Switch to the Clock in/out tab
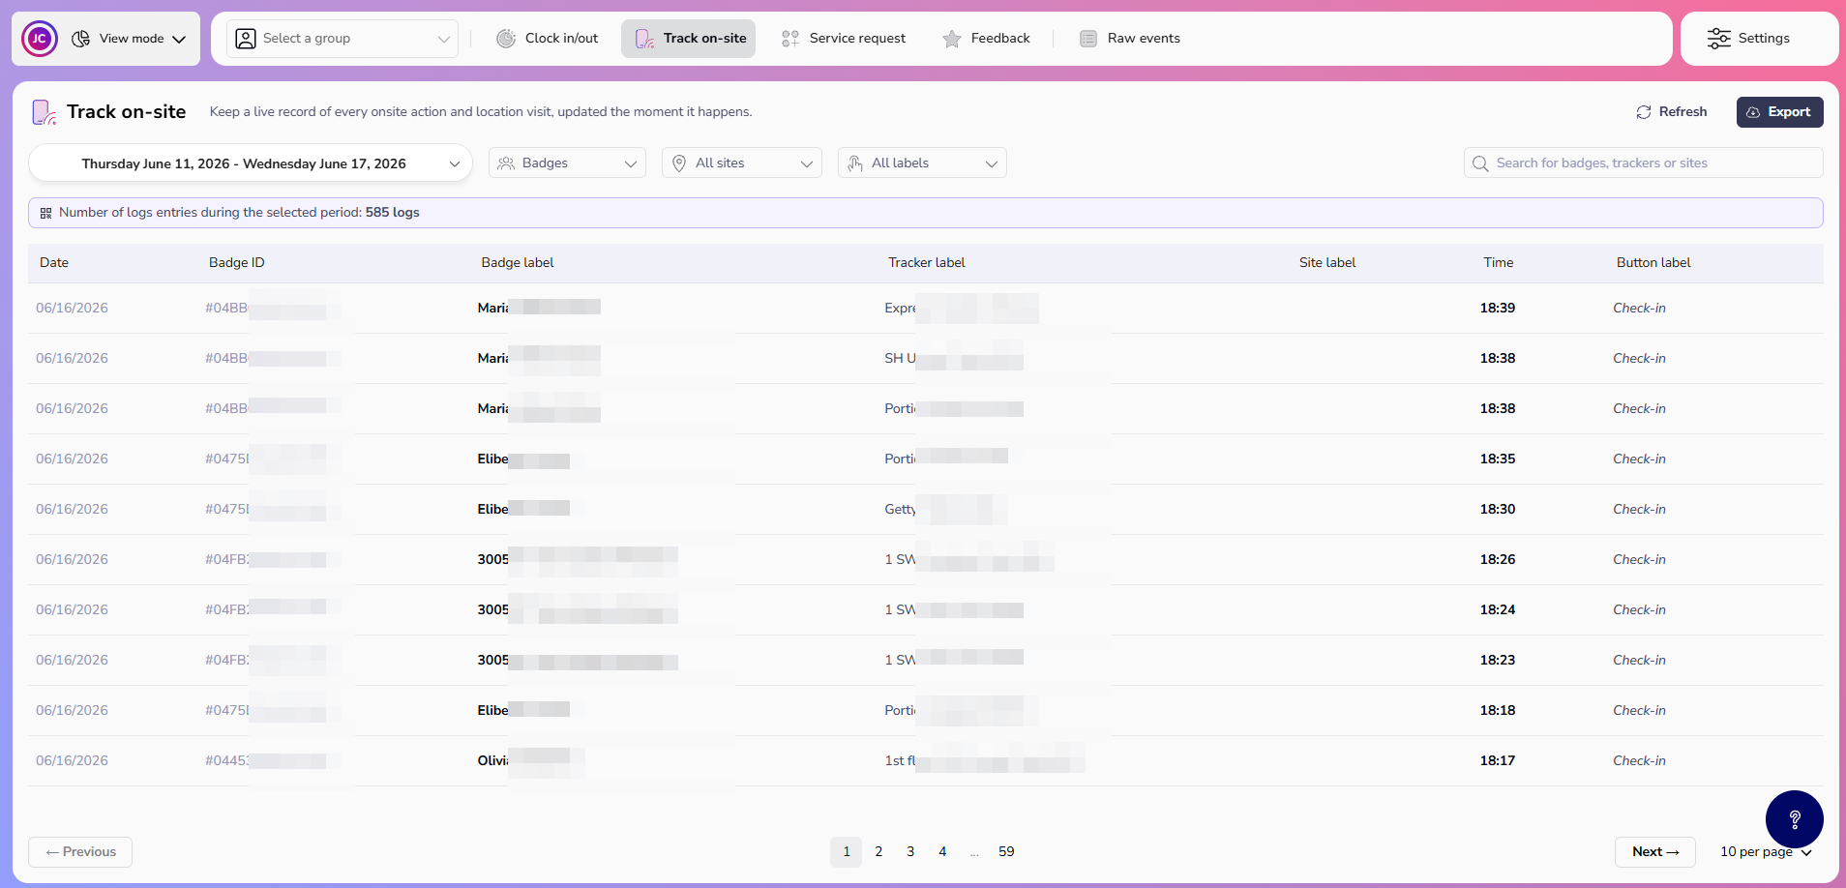The height and width of the screenshot is (888, 1846). coord(548,39)
